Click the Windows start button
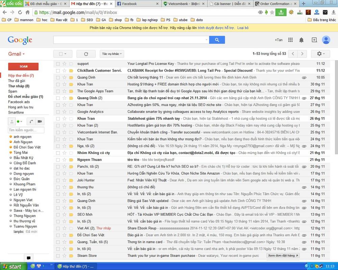The height and width of the screenshot is (270, 338). pos(14,266)
